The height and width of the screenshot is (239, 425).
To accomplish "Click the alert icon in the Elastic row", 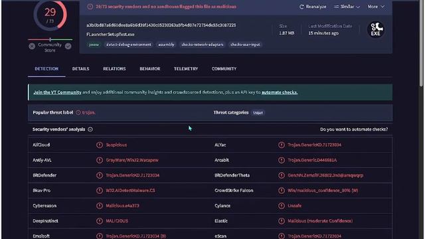I will click(x=282, y=221).
